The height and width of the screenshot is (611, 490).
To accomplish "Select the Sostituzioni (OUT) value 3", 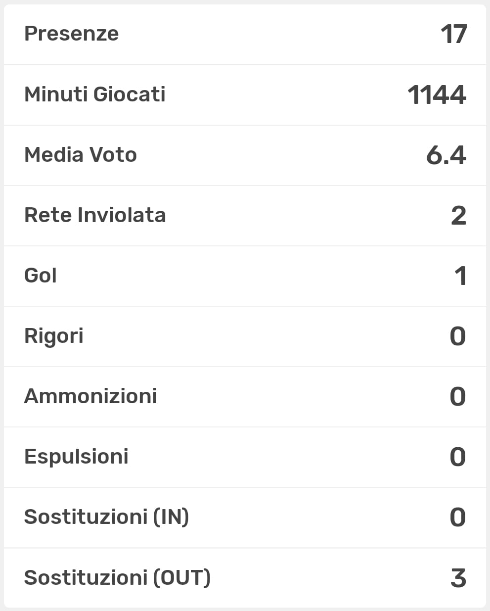I will click(x=458, y=578).
